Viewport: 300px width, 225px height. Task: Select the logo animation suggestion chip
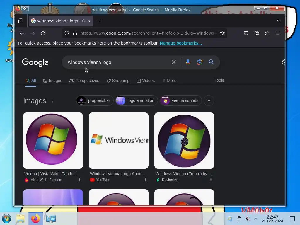tap(137, 100)
